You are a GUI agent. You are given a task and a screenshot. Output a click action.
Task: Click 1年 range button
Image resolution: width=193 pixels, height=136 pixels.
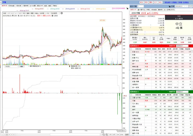click(118, 135)
